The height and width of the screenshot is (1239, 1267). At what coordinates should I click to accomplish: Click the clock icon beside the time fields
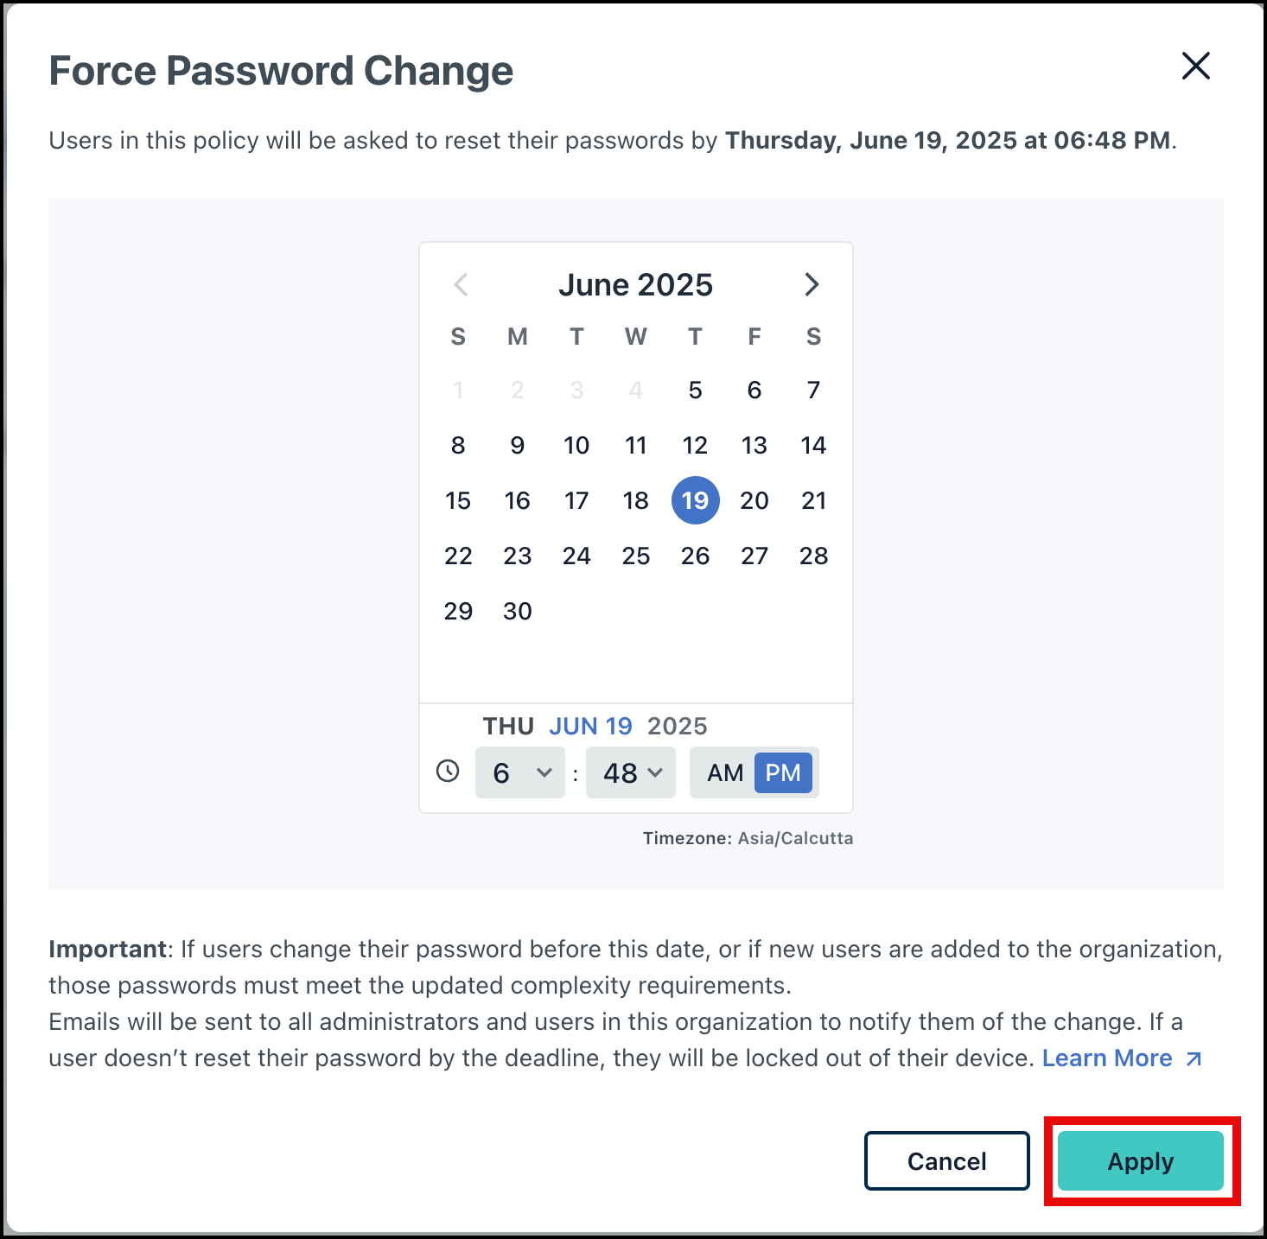(448, 772)
